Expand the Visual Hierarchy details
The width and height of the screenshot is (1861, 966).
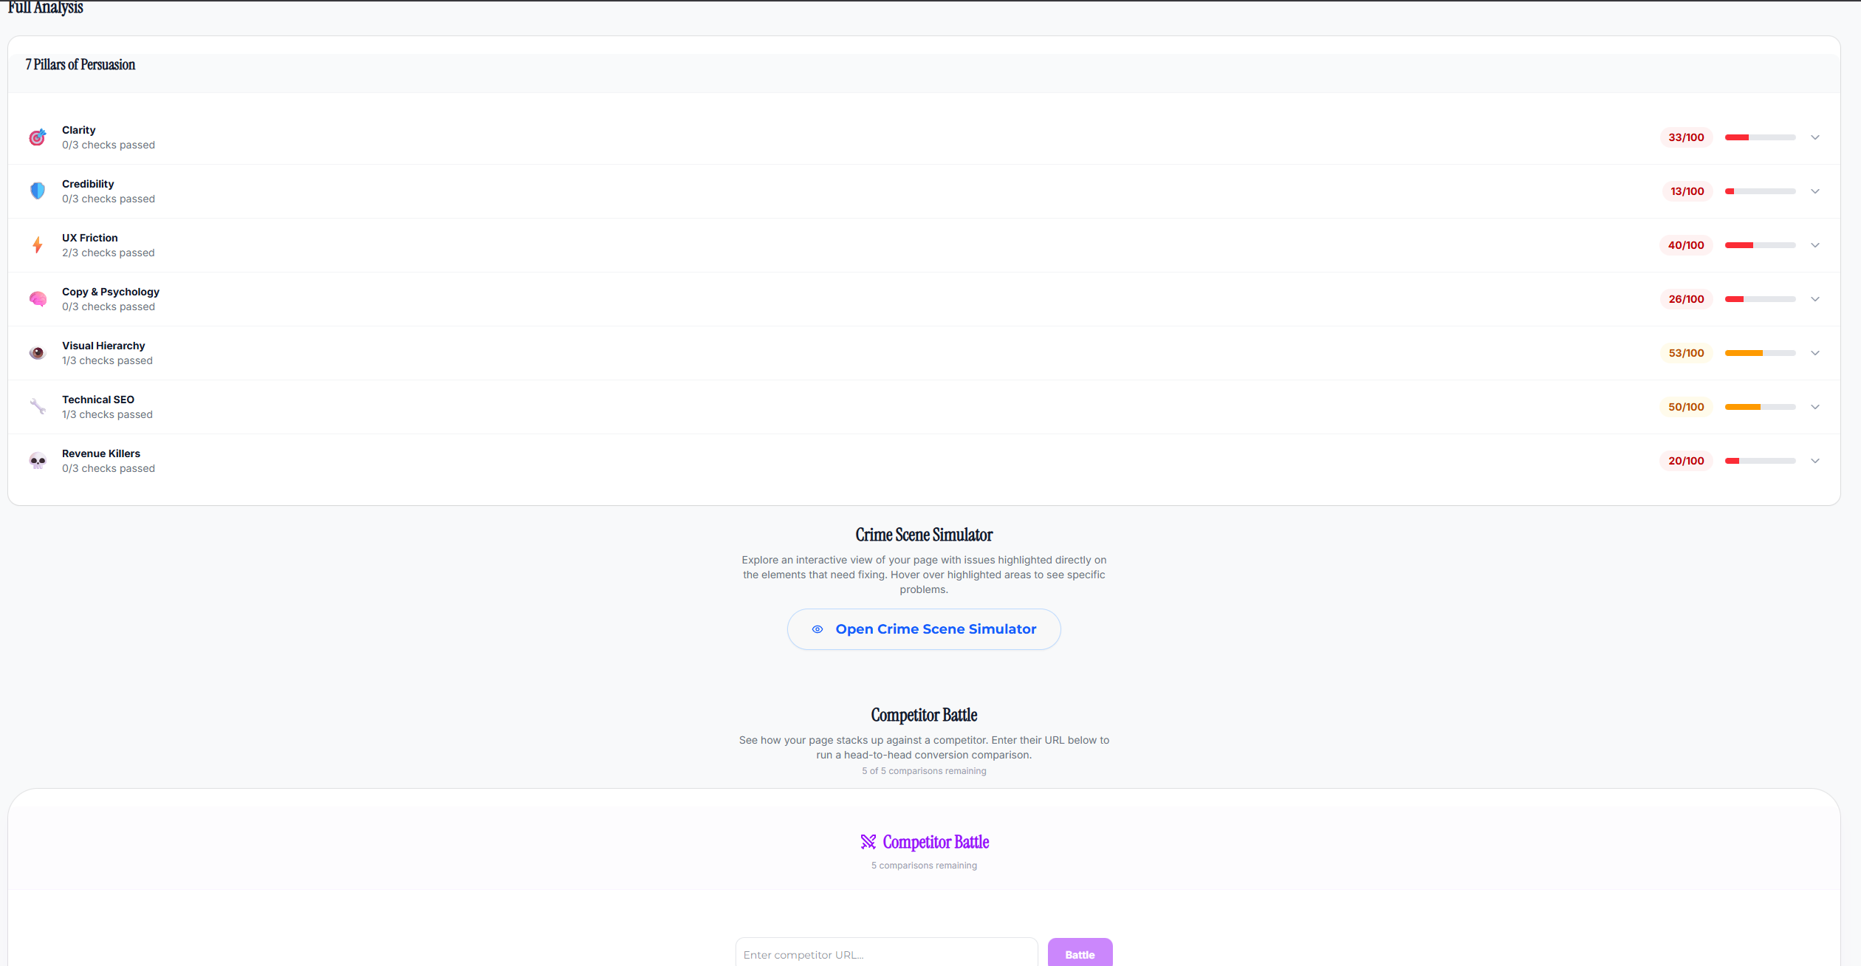coord(1815,352)
